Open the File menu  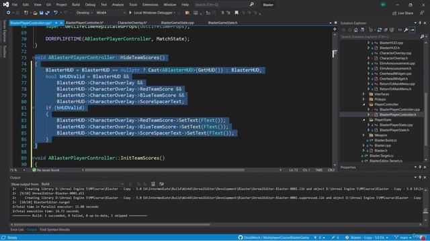tap(14, 5)
